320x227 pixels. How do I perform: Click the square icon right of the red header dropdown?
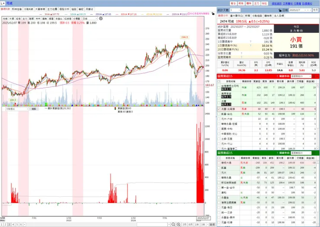coord(314,76)
